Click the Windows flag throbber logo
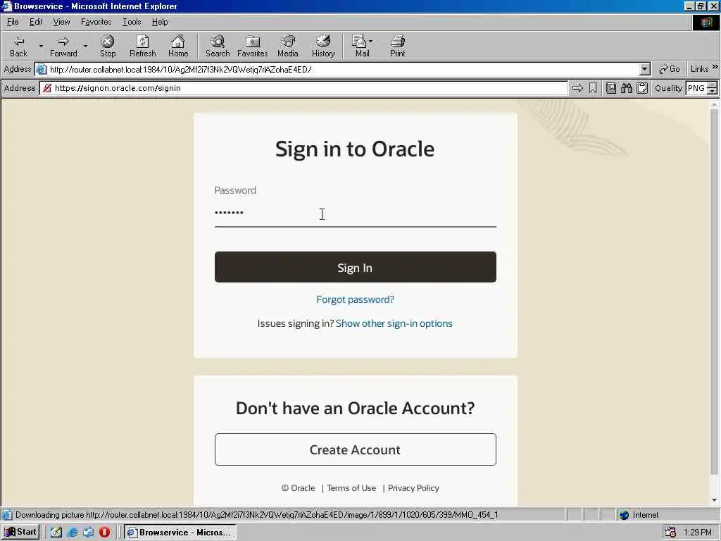Screen dimensions: 721x541 click(706, 23)
